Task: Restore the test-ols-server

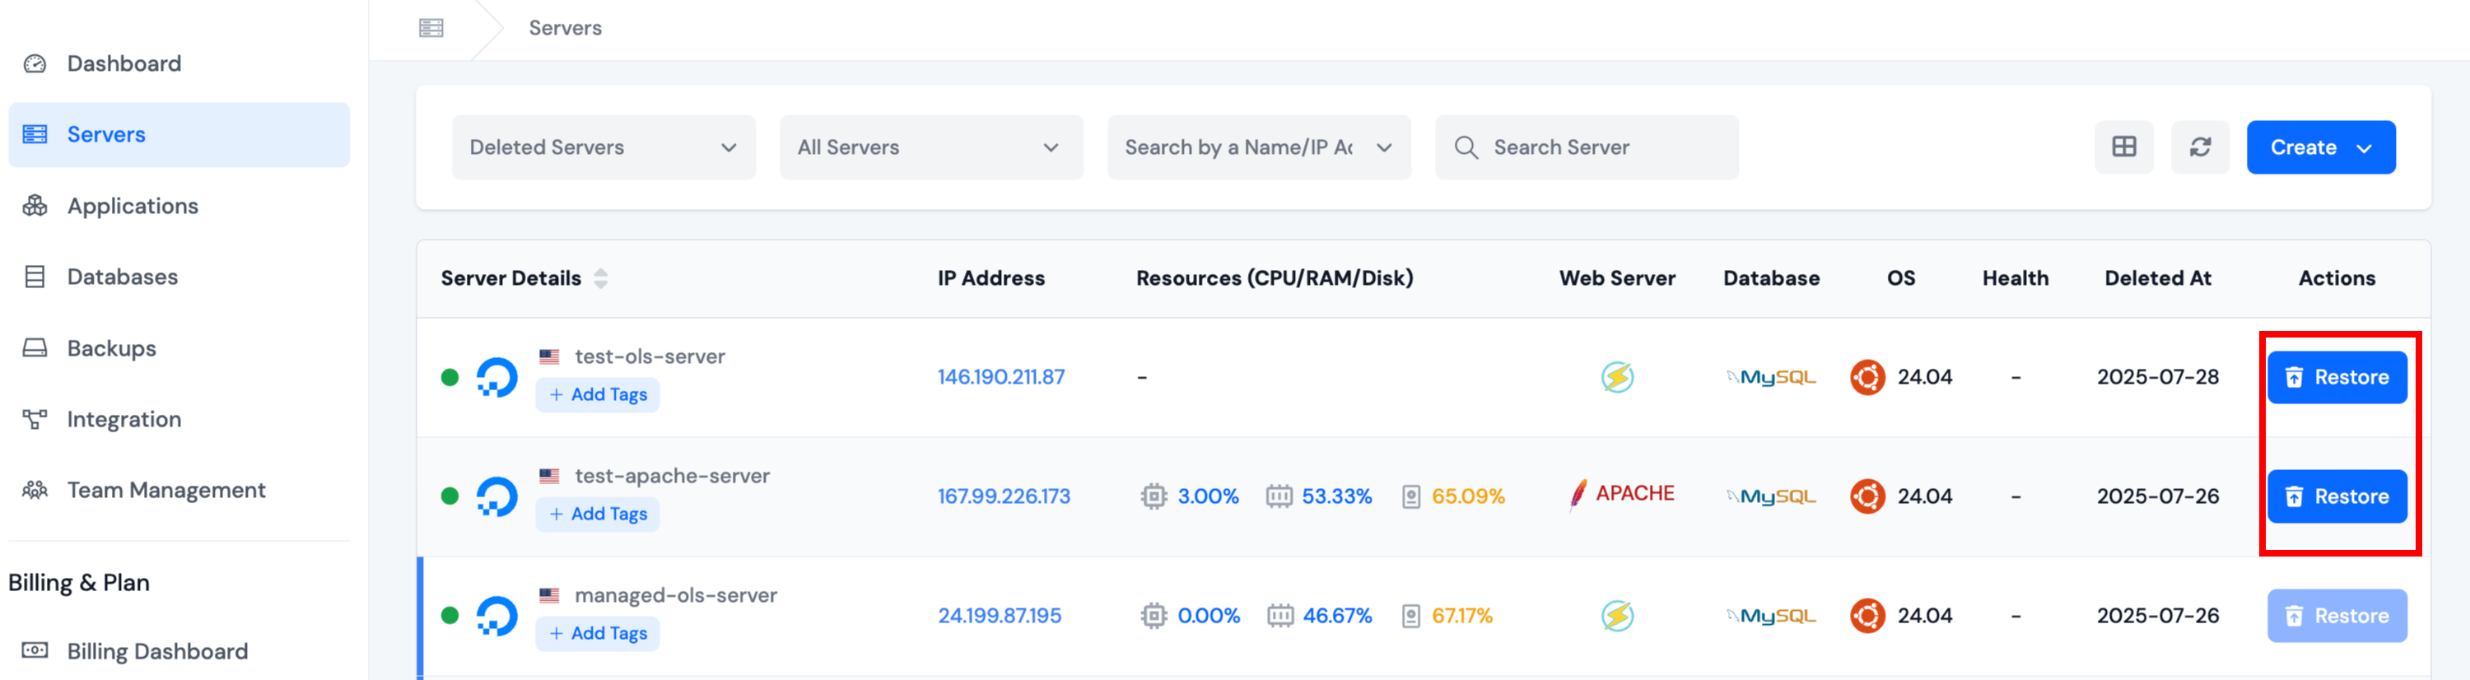Action: 2336,377
